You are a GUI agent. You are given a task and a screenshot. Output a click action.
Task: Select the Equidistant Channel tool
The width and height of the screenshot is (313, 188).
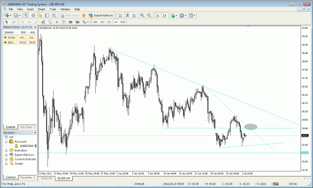(x=43, y=22)
